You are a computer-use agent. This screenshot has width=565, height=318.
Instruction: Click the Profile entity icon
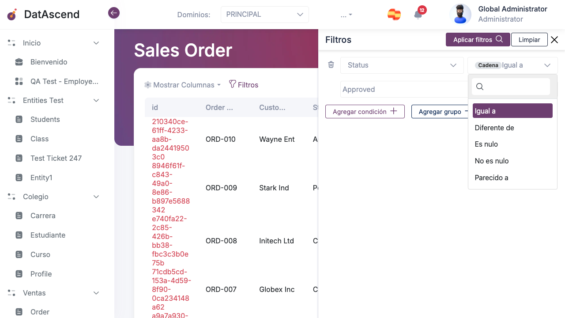click(x=19, y=274)
